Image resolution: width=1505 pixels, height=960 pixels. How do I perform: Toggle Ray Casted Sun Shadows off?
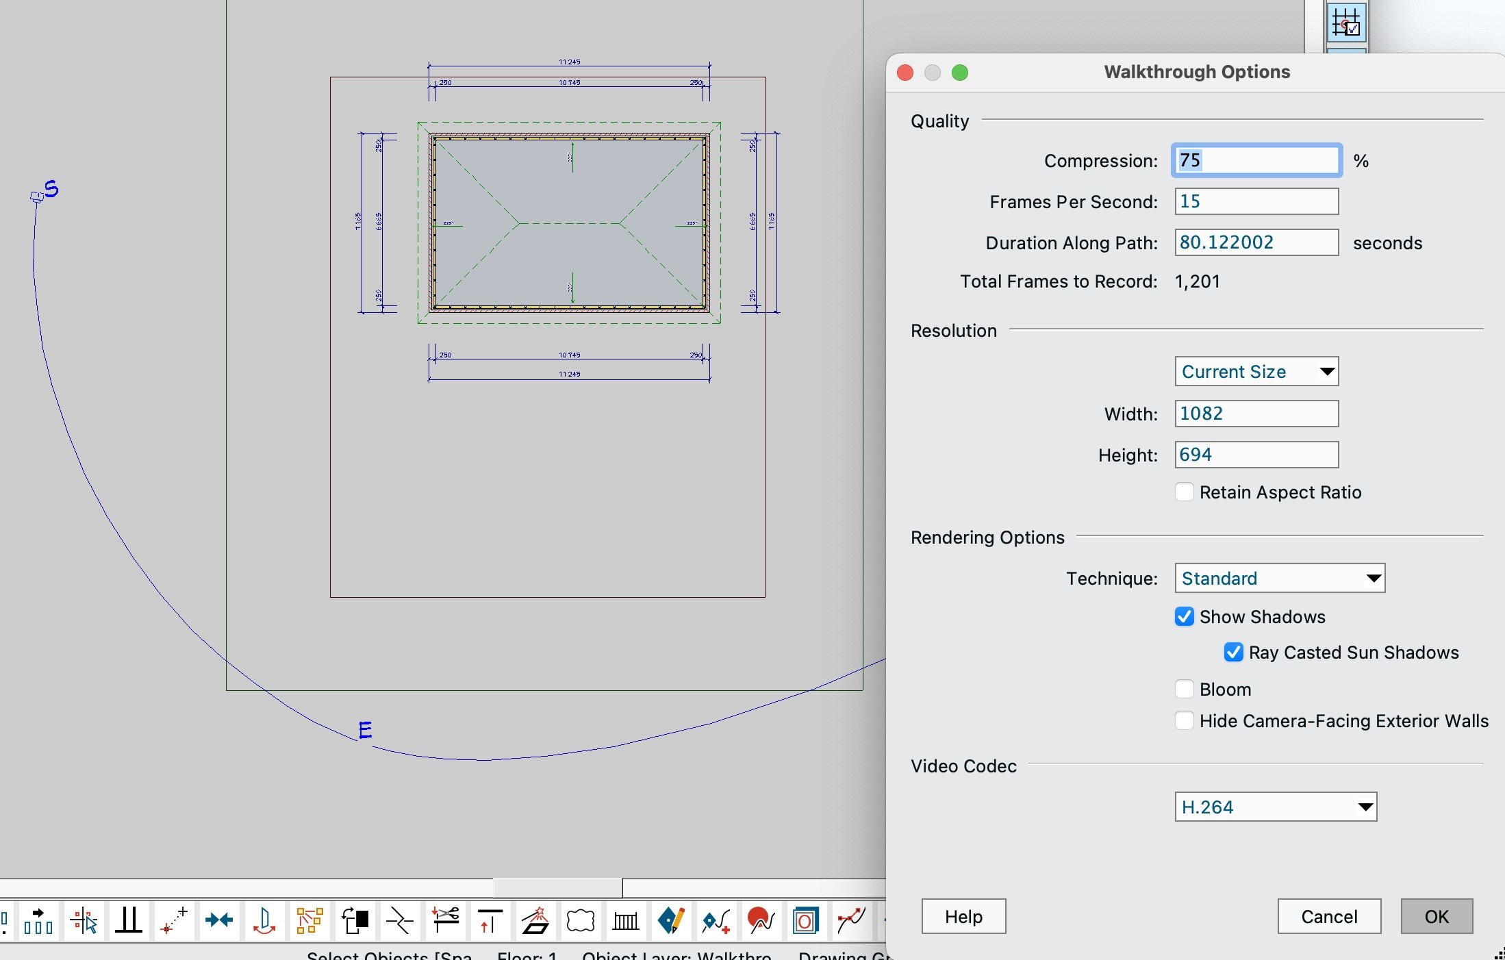pos(1234,653)
